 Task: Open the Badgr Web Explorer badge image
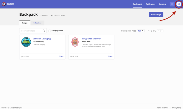(75, 42)
